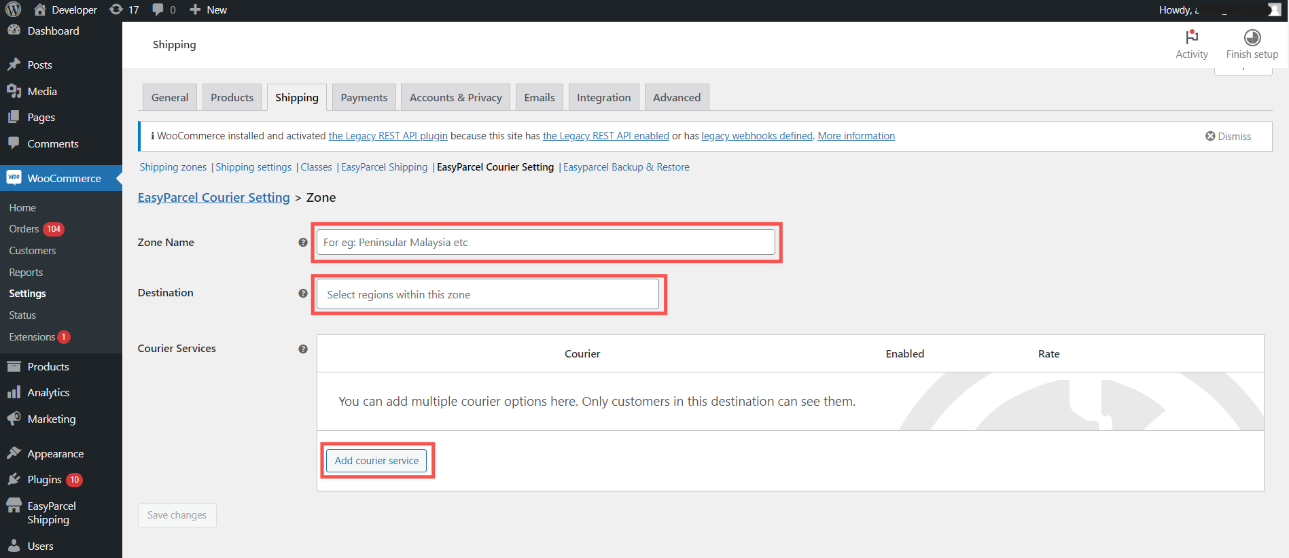Click the Save changes button
Viewport: 1289px width, 558px height.
[177, 515]
